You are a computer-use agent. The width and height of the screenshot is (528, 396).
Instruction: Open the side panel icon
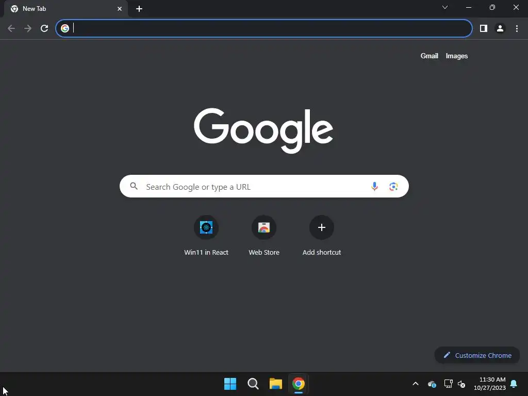[x=484, y=28]
